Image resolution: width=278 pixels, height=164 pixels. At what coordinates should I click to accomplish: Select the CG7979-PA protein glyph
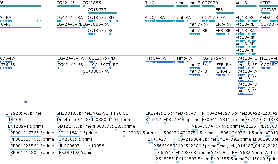coord(207,62)
